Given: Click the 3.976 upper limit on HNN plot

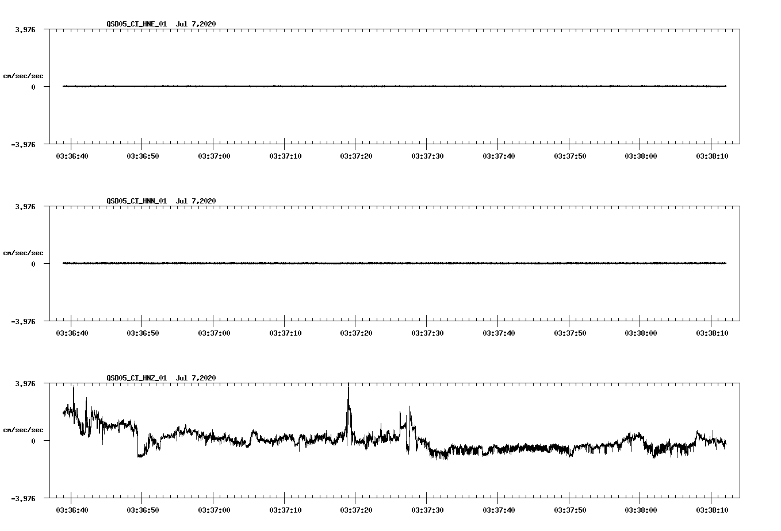Looking at the screenshot, I should click(25, 206).
